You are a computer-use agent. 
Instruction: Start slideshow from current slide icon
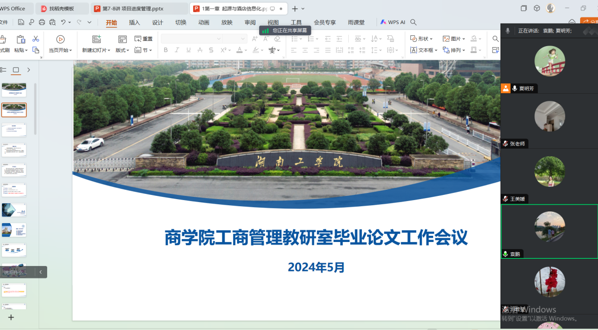60,40
